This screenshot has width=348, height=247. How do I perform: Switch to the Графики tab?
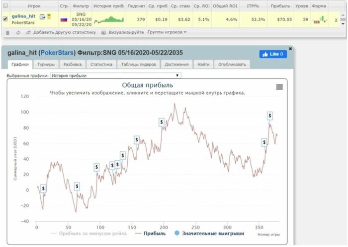point(20,64)
